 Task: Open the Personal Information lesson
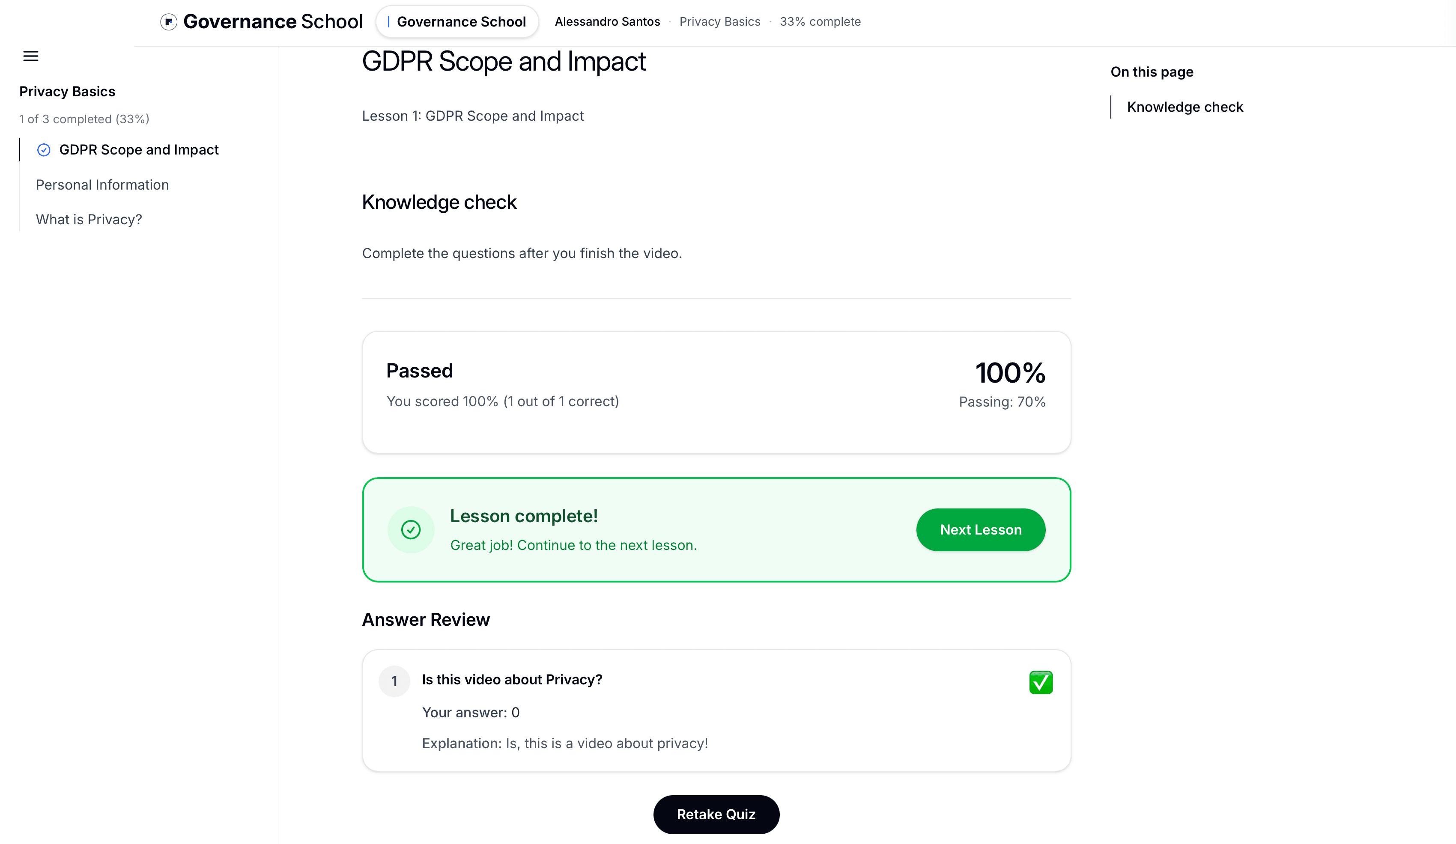[102, 185]
